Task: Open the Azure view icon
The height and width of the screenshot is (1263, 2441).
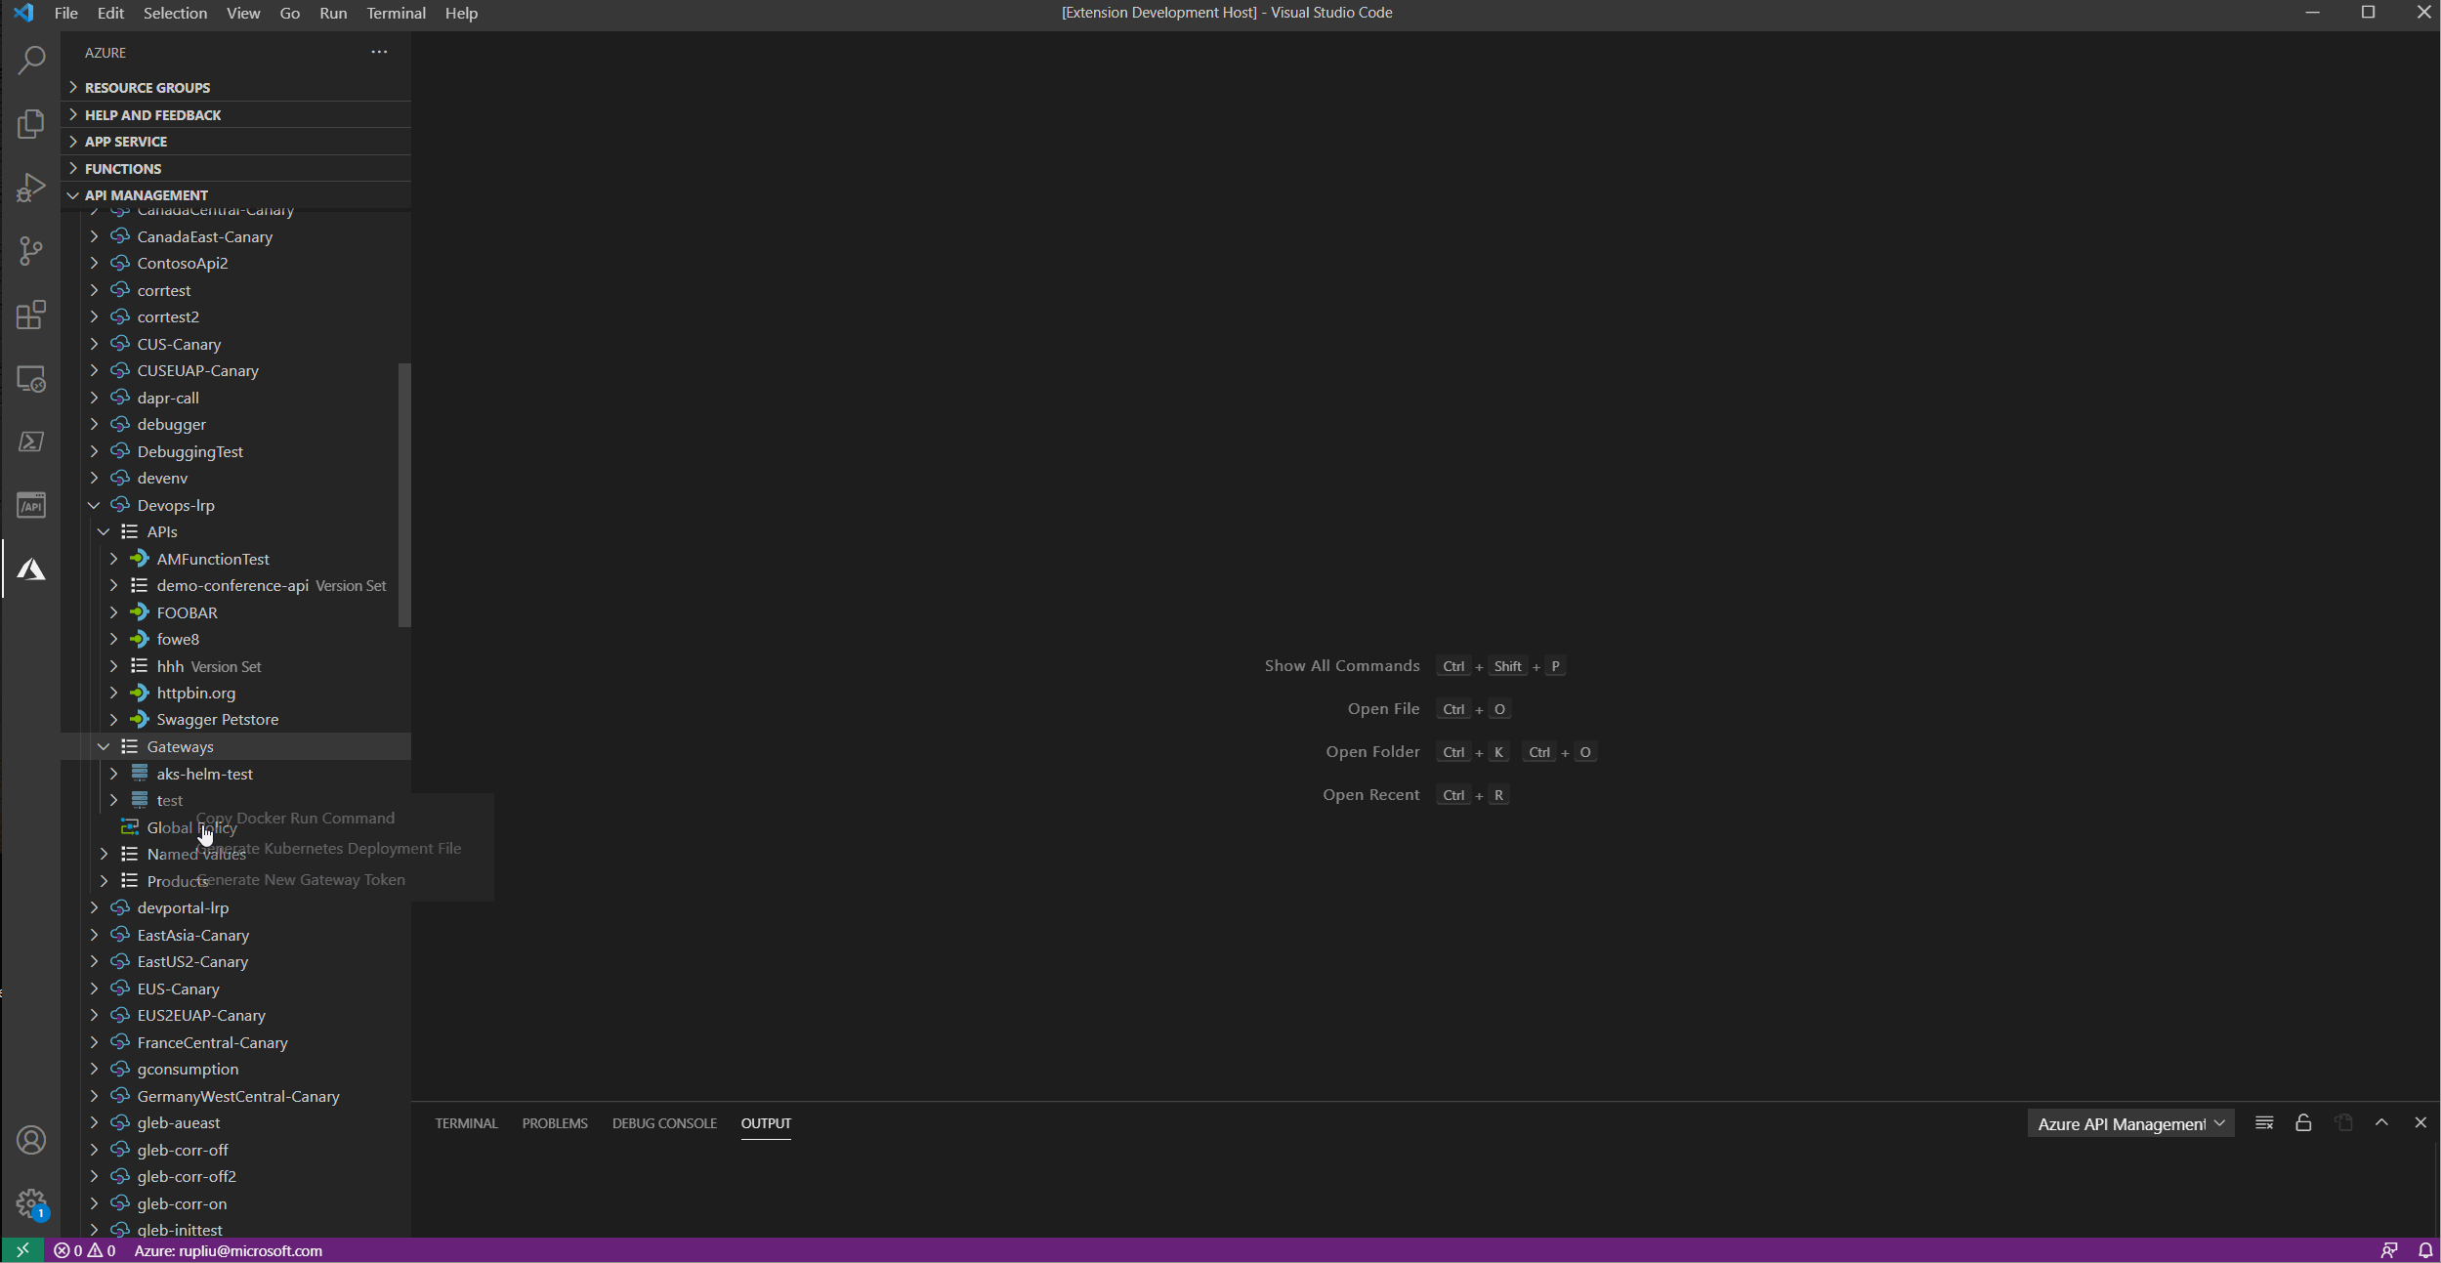Action: click(x=31, y=569)
